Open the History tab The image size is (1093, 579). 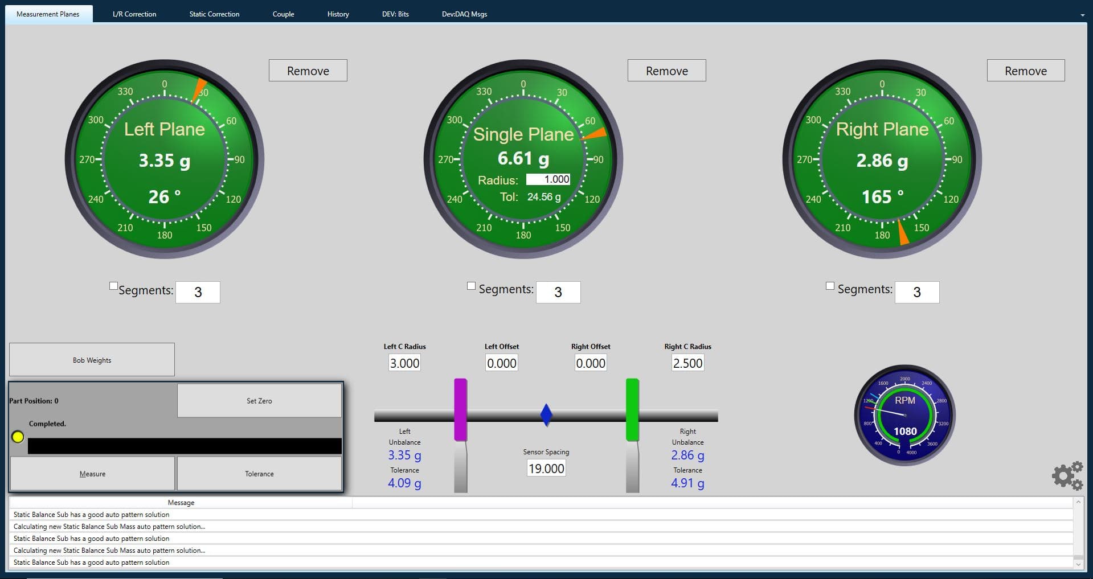(337, 14)
